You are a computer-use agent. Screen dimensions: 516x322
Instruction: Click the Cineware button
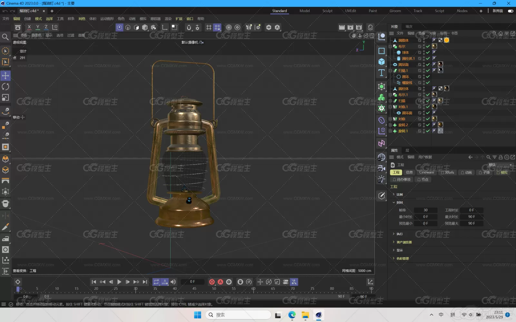[426, 173]
